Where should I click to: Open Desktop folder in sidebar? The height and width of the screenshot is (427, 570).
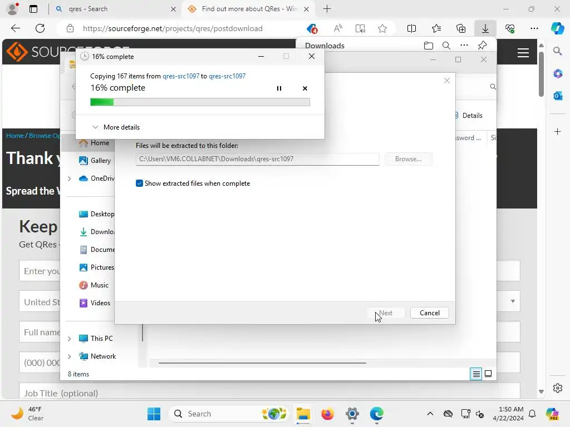97,214
